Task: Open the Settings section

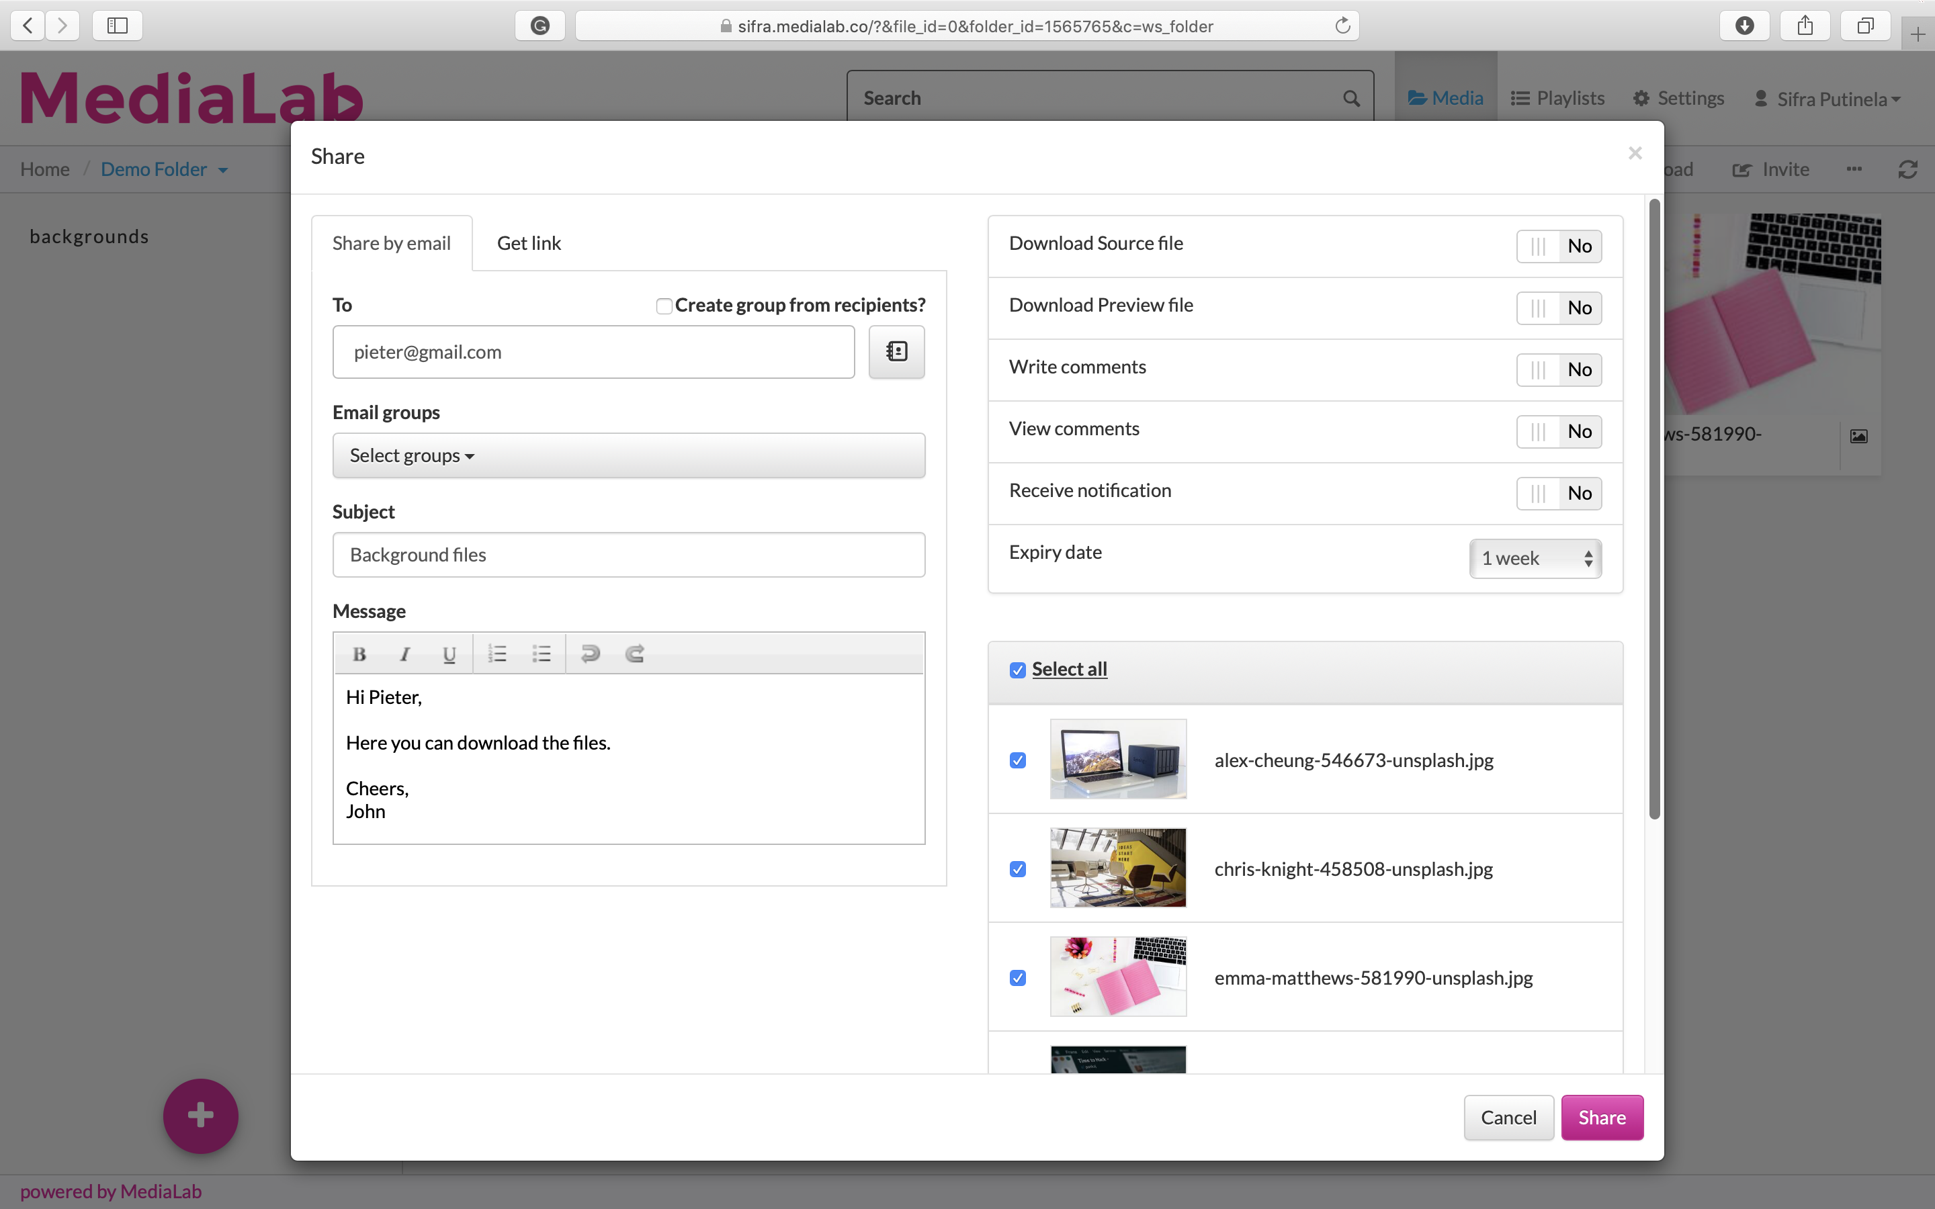Action: pos(1678,98)
